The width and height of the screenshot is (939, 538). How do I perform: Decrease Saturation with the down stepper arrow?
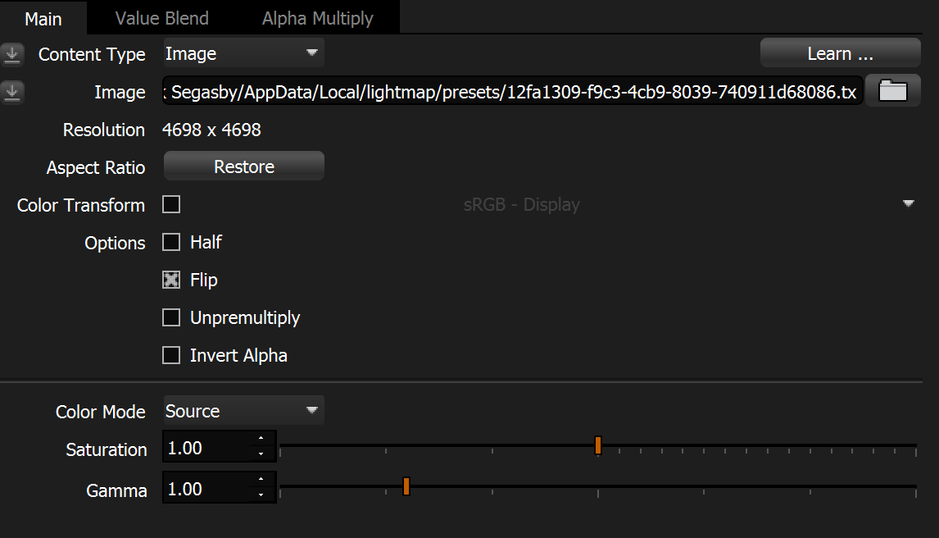tap(261, 454)
